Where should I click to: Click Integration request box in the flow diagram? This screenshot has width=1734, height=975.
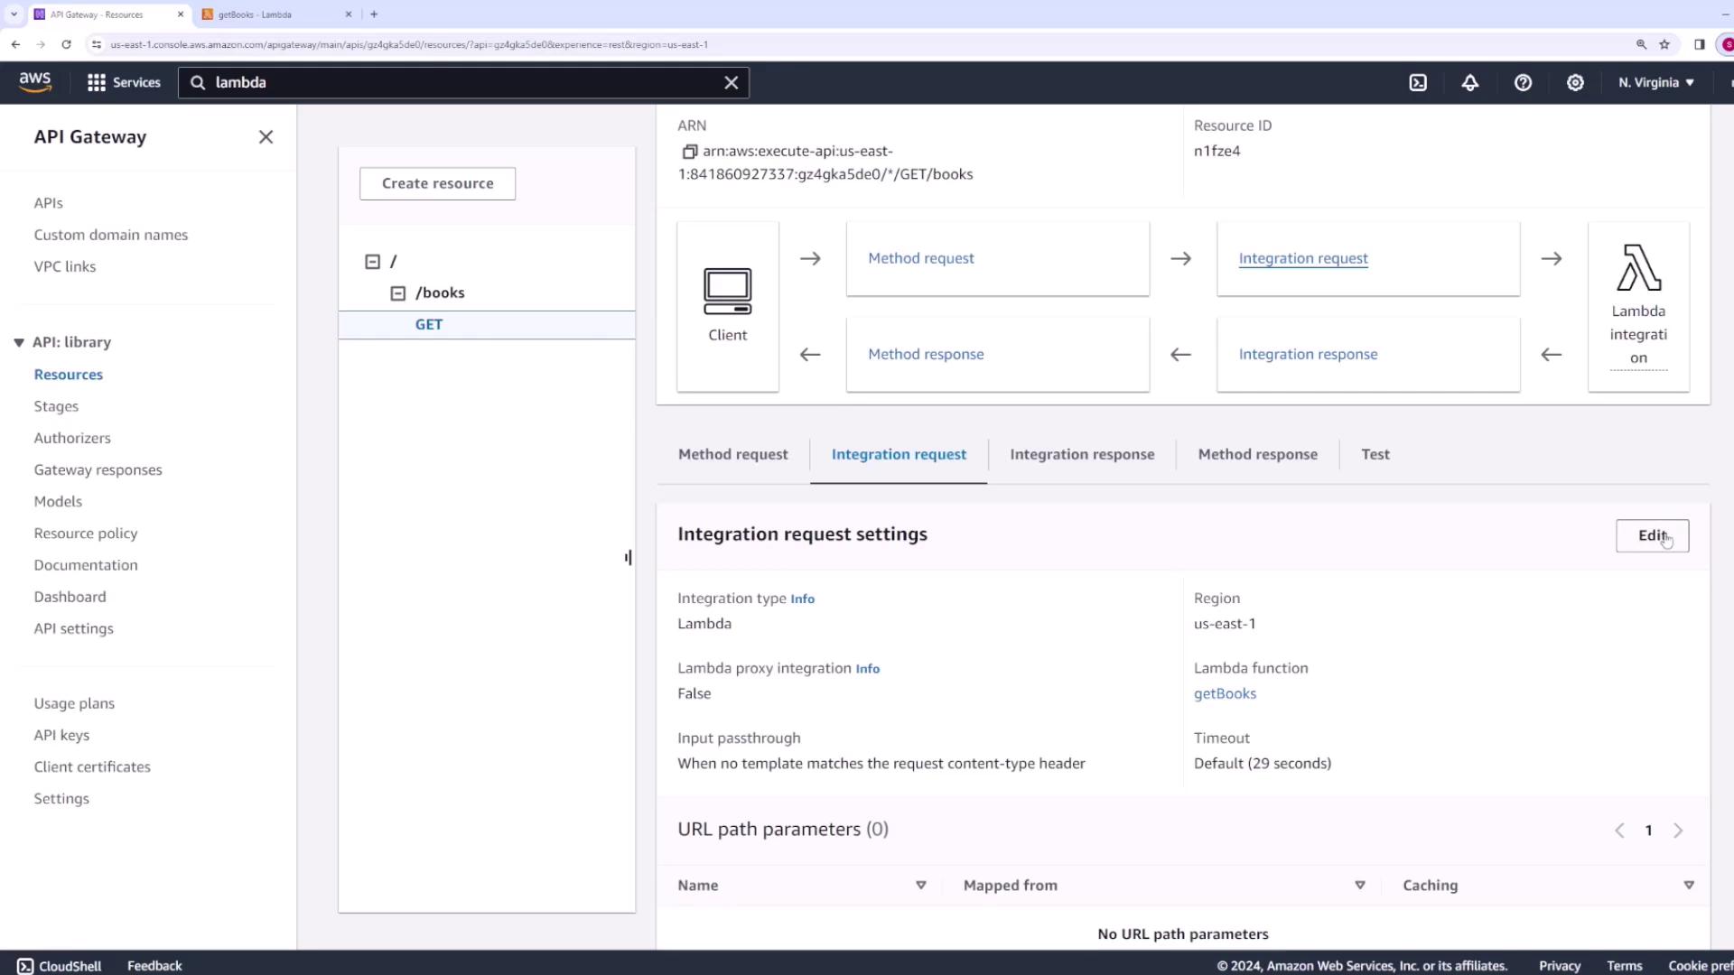pos(1368,258)
